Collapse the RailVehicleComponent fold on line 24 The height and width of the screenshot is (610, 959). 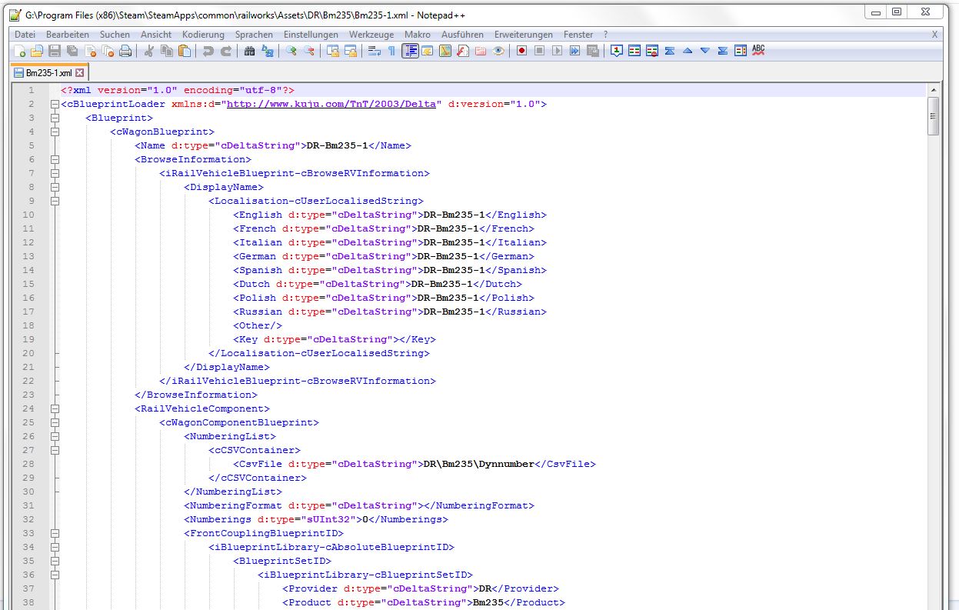click(x=55, y=409)
